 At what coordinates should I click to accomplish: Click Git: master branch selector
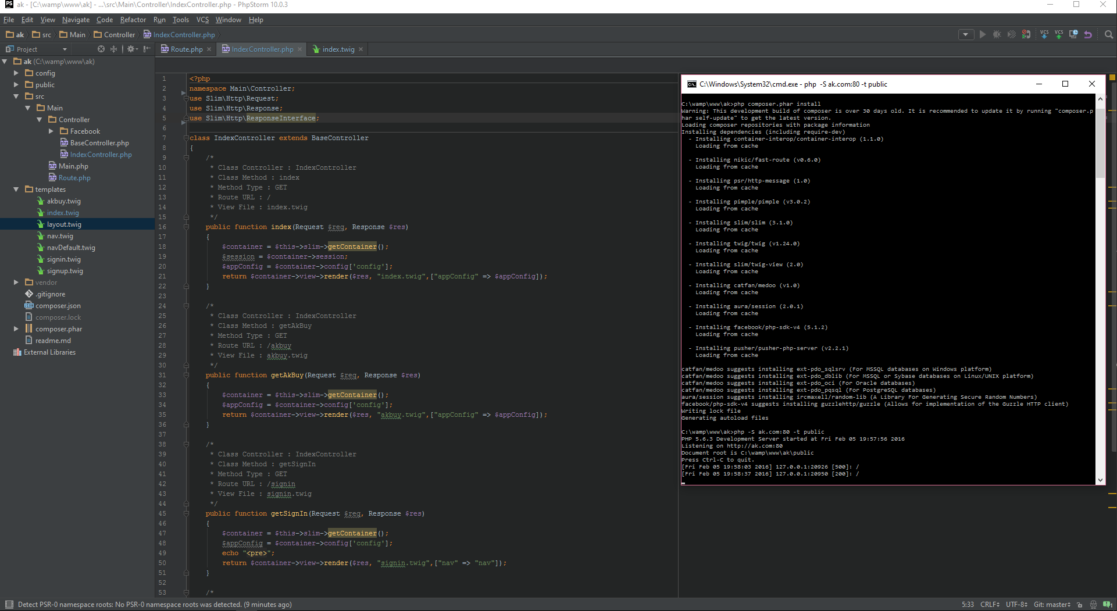point(1051,605)
